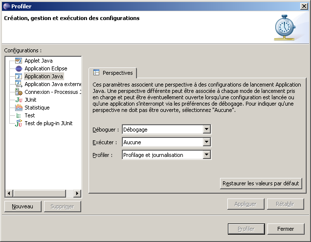Viewport: 311px width, 242px height.
Task: Open the Profiler perspective dropdown
Action: click(x=206, y=155)
